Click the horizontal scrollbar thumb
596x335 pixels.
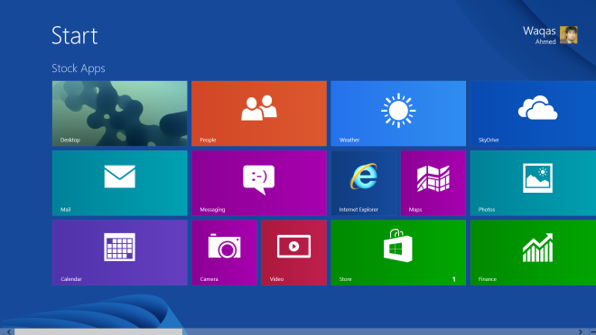point(98,331)
